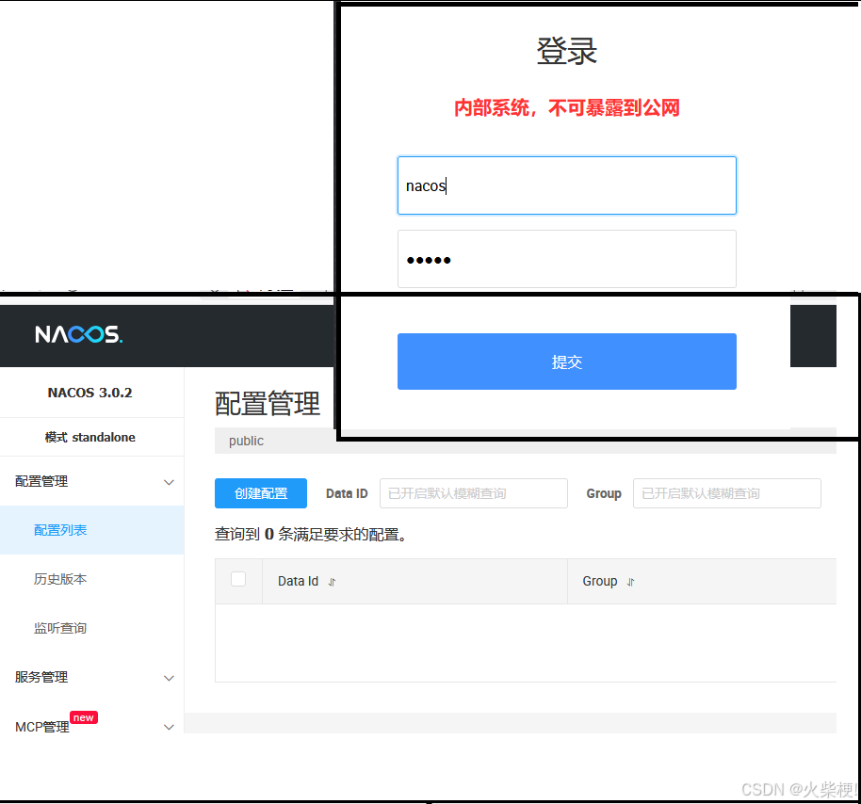The width and height of the screenshot is (861, 804).
Task: Collapse the 配置管理 section chevron
Action: coord(169,481)
